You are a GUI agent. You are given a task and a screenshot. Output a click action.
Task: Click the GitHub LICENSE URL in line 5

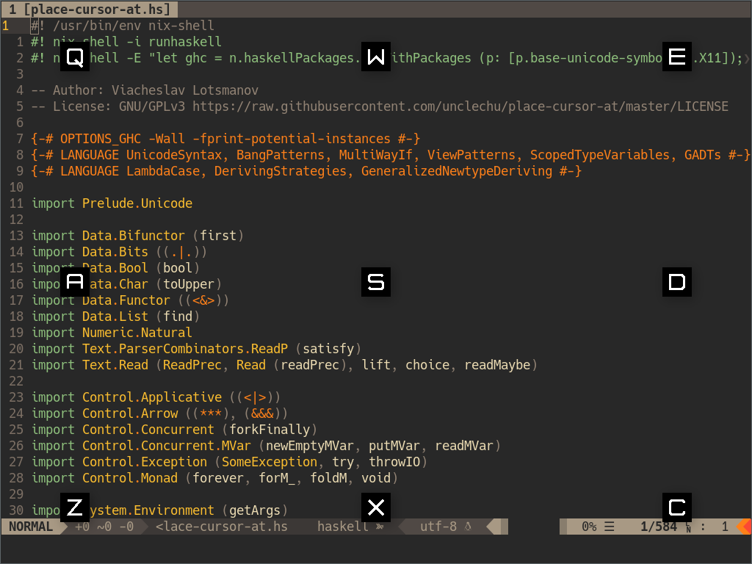(460, 106)
